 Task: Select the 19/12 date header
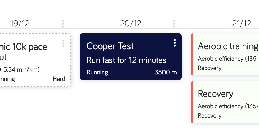(20, 24)
